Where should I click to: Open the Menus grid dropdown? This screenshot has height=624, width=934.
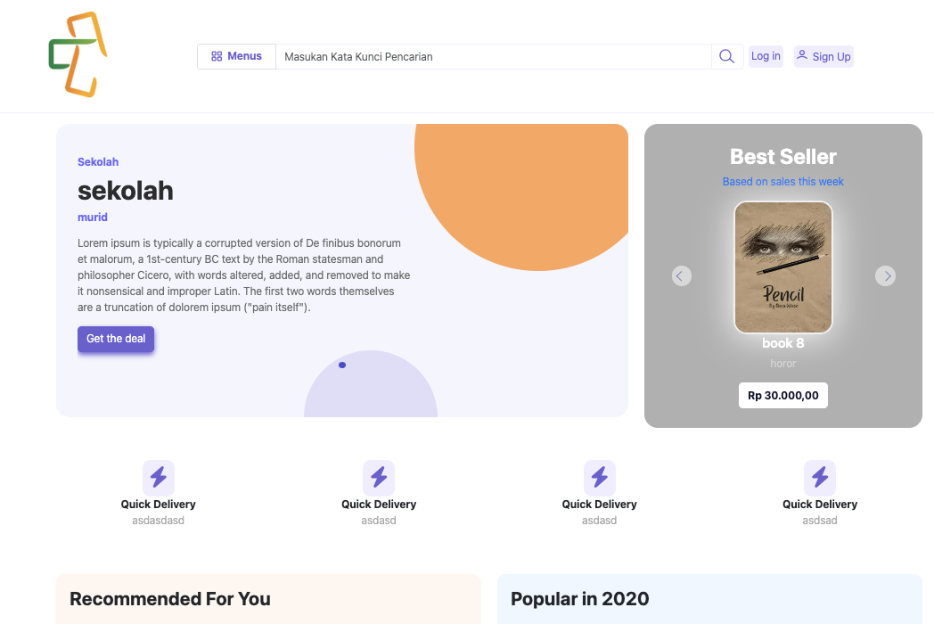click(236, 56)
